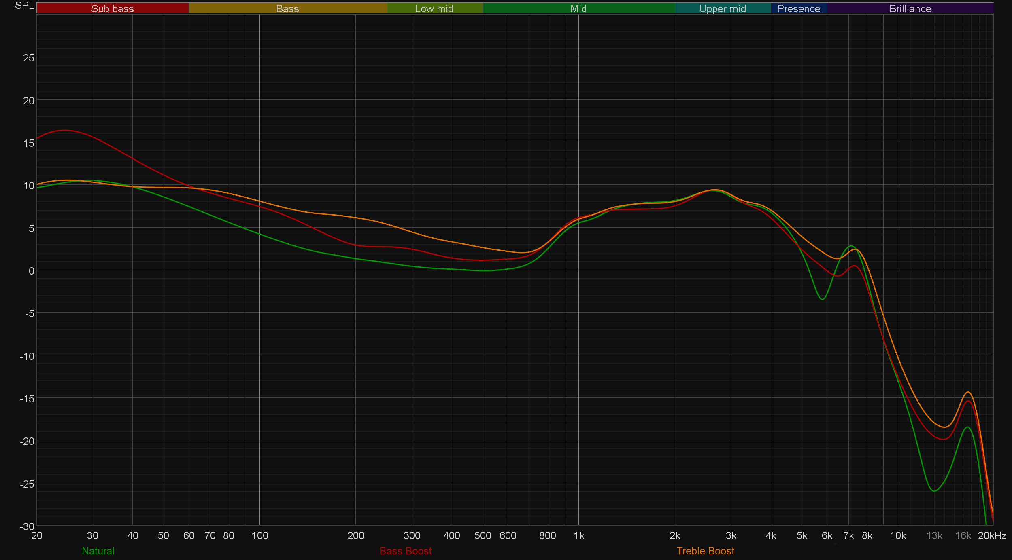Click the 1k frequency axis label
Screen dimensions: 1012x560
click(x=579, y=535)
